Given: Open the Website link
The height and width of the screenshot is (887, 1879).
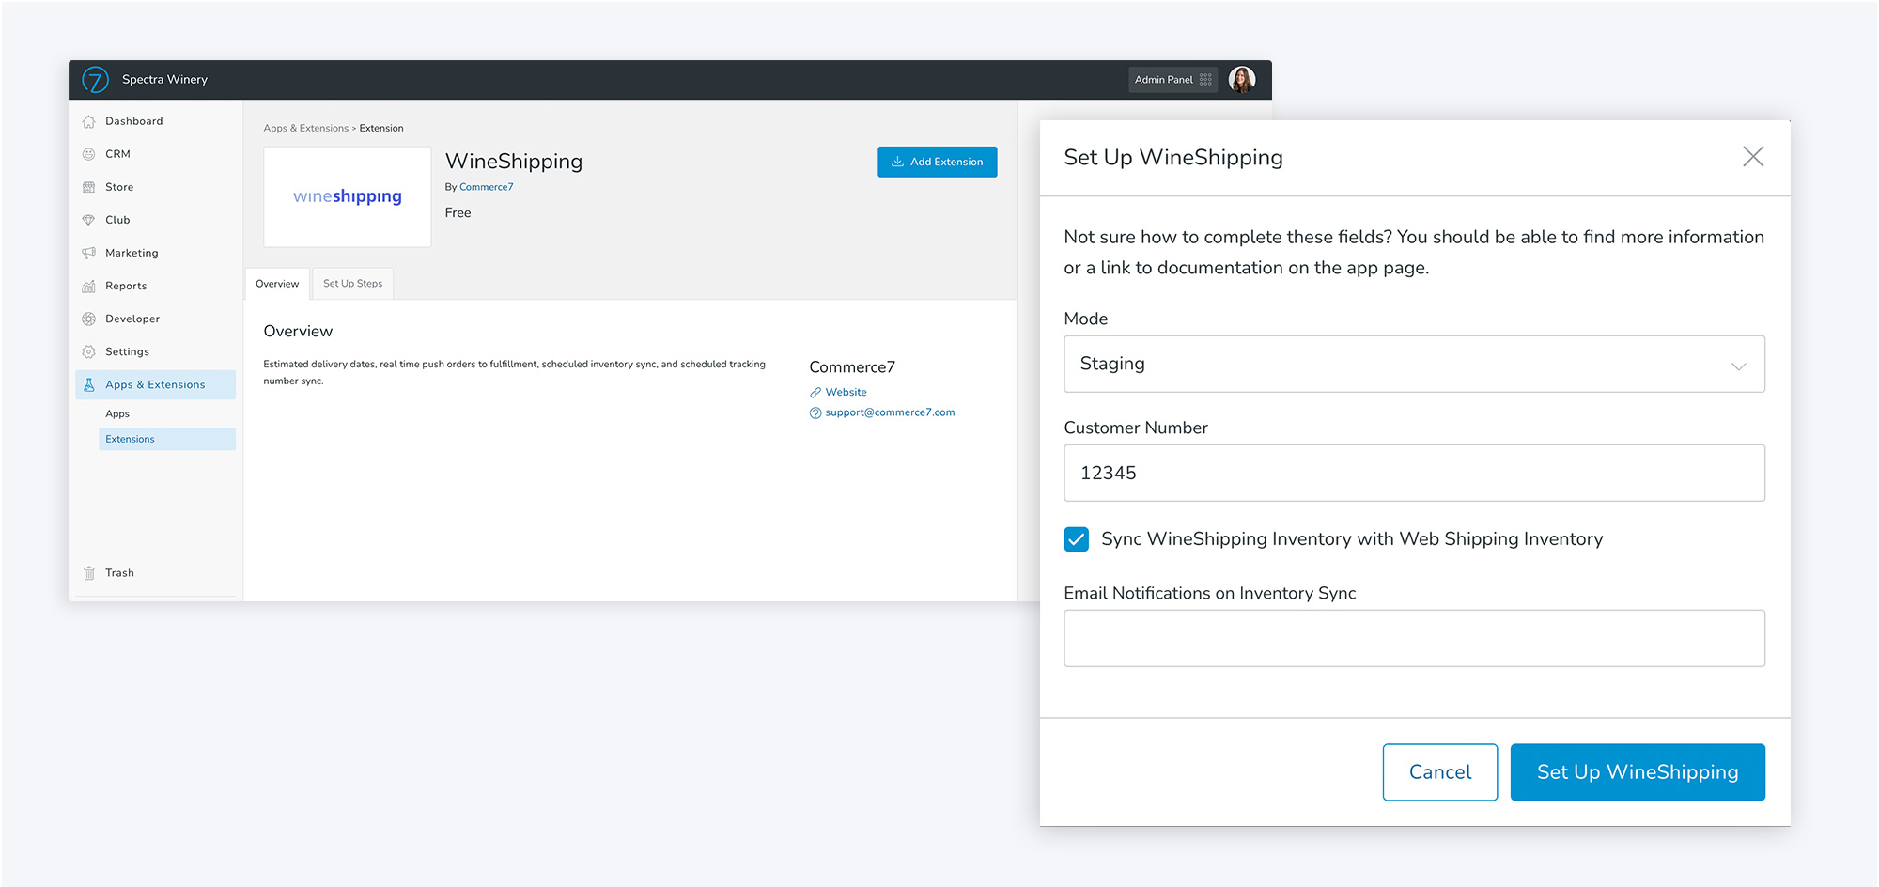Looking at the screenshot, I should click(x=846, y=393).
